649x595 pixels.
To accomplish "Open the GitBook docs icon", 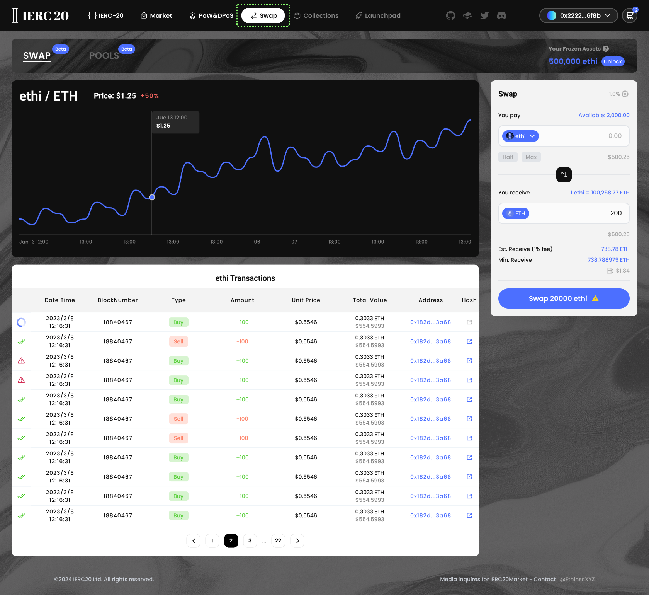I will [467, 15].
